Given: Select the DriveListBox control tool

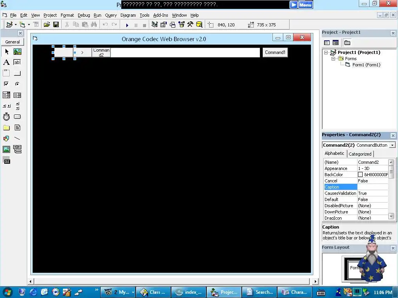Looking at the screenshot, I should click(x=17, y=116).
